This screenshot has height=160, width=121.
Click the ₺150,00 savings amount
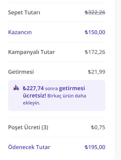[95, 32]
